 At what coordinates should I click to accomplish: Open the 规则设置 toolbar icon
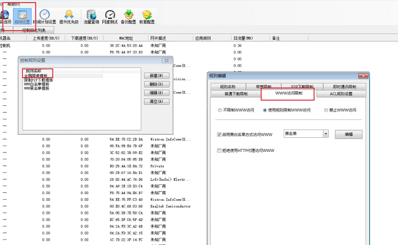21,17
